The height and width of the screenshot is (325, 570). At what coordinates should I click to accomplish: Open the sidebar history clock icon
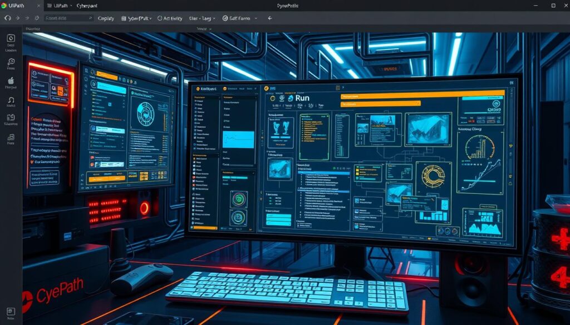point(11,61)
